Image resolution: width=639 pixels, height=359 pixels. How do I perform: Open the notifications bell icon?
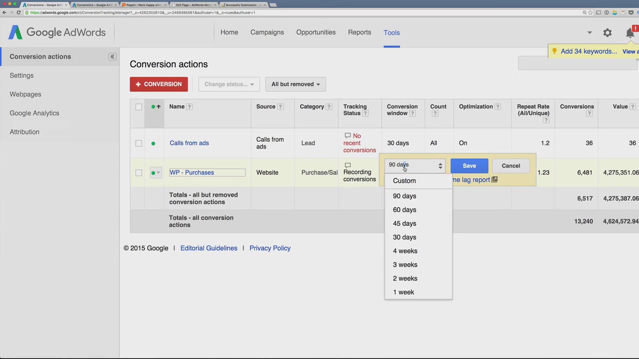point(630,32)
